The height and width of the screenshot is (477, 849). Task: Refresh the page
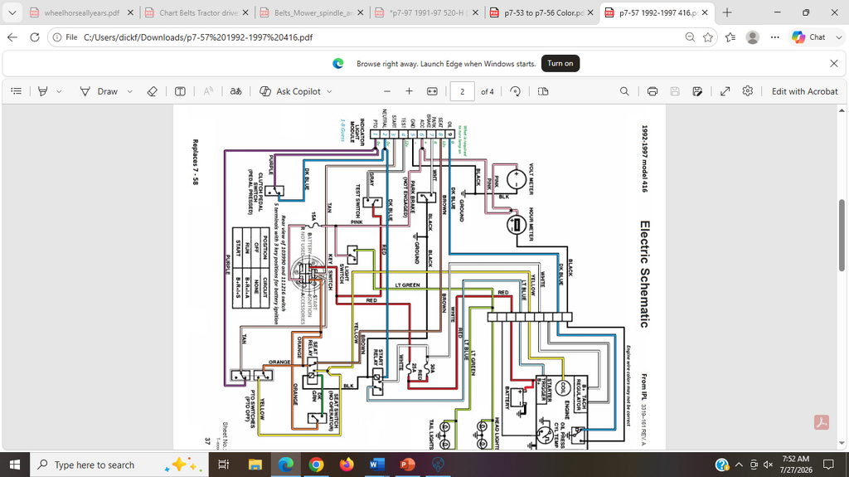[35, 37]
